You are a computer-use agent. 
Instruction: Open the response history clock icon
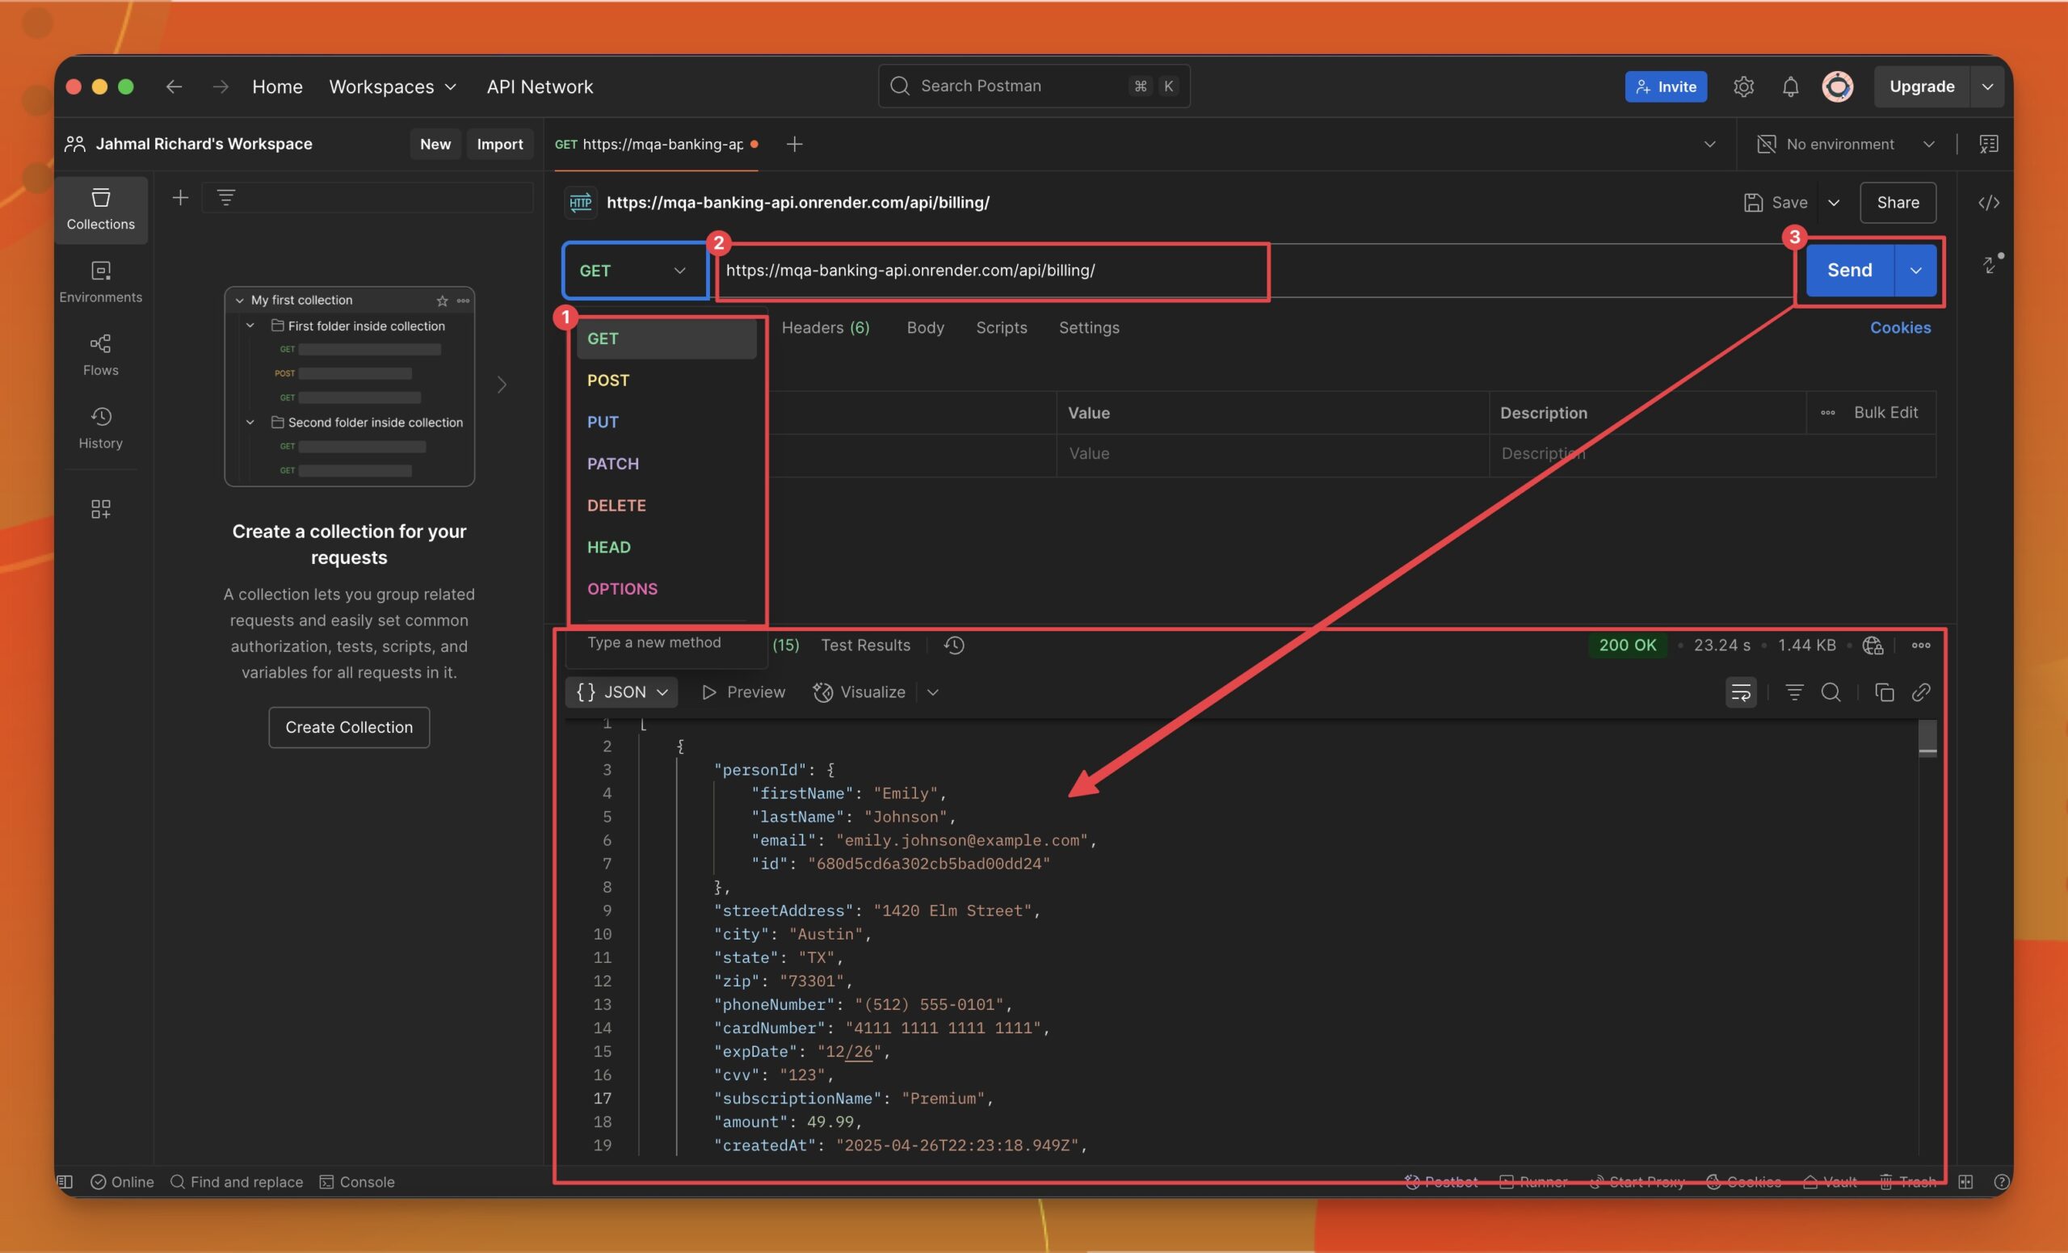(x=954, y=645)
